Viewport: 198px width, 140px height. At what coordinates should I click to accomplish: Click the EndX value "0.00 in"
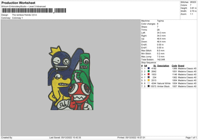160,45
